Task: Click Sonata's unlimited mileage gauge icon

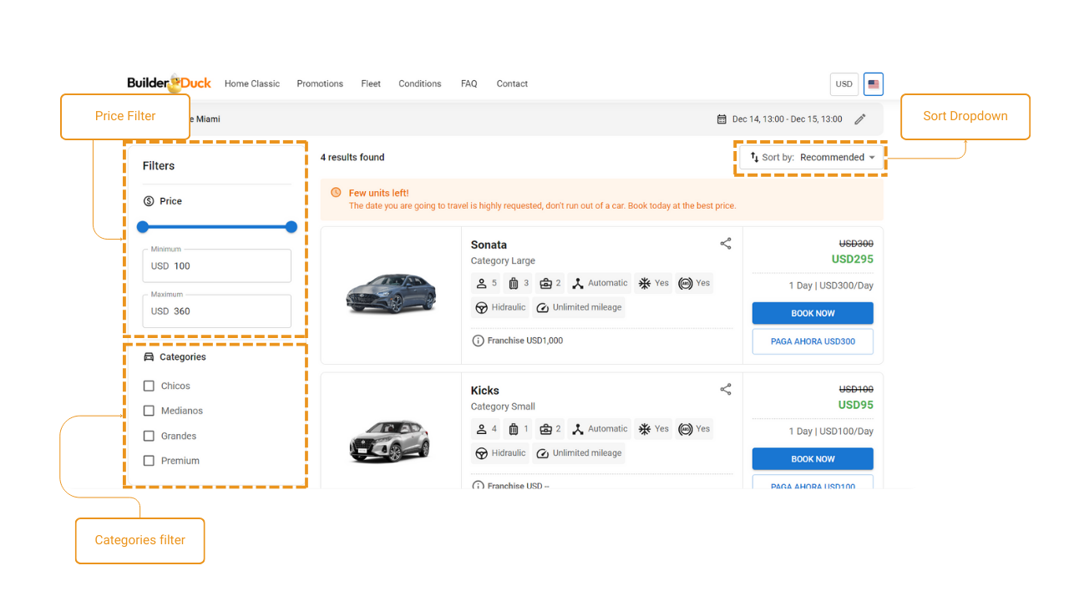Action: 543,307
